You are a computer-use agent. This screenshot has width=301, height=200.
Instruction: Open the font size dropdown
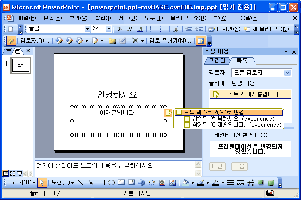point(109,29)
